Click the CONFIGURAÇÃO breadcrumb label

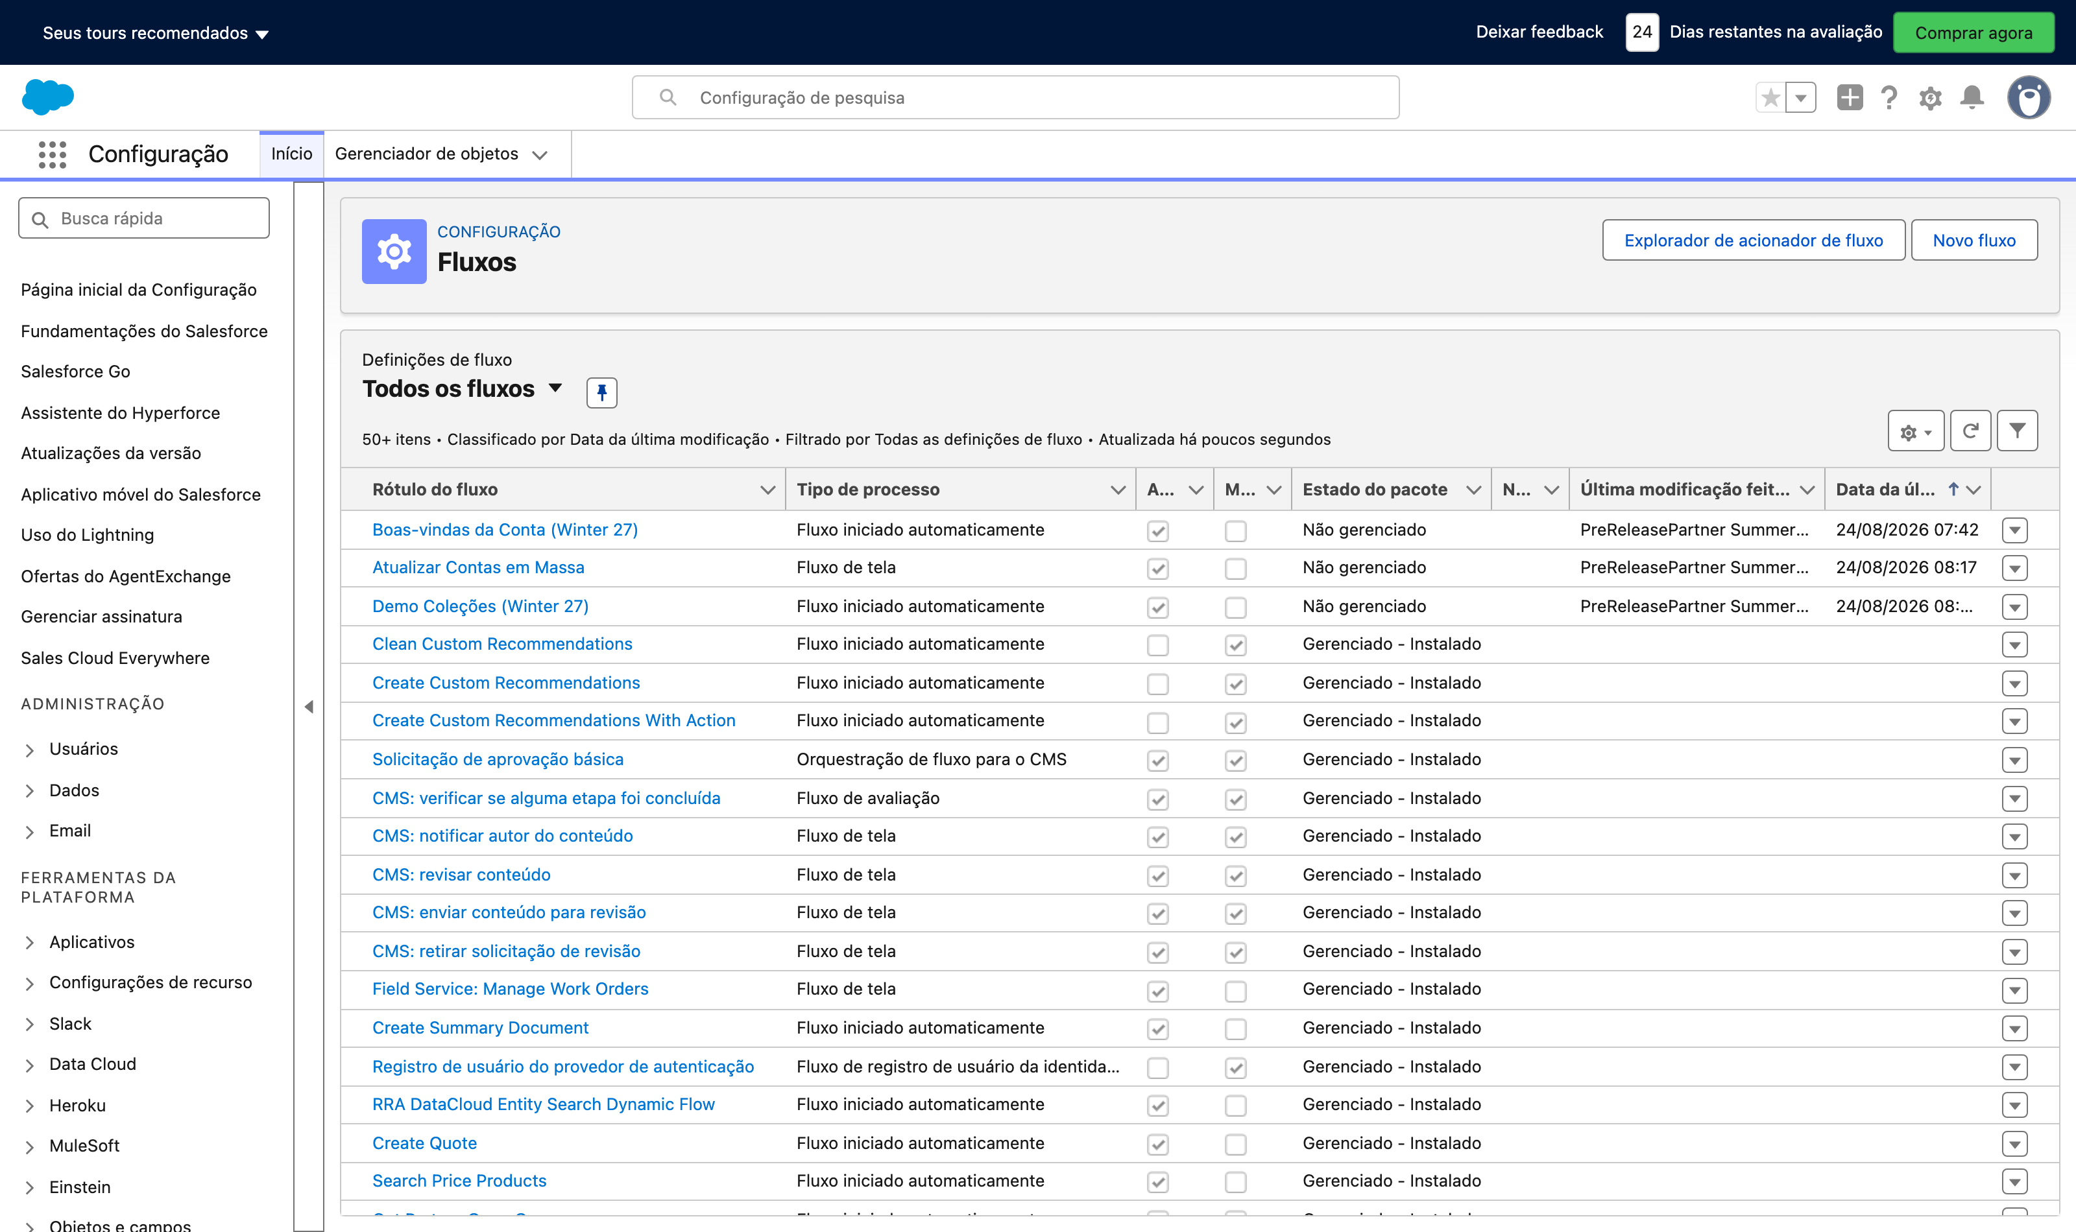[x=498, y=231]
